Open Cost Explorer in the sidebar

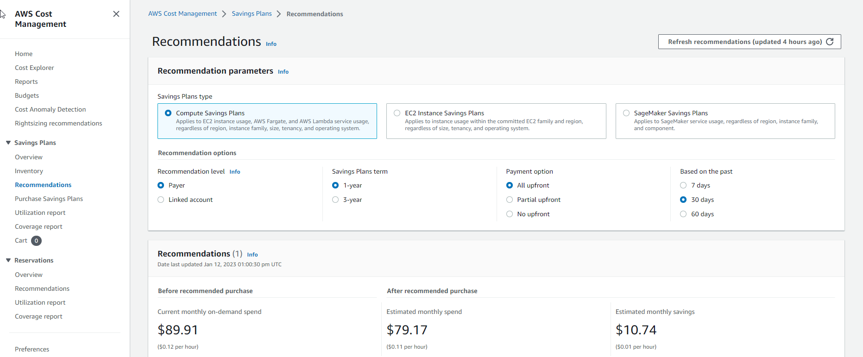click(34, 68)
